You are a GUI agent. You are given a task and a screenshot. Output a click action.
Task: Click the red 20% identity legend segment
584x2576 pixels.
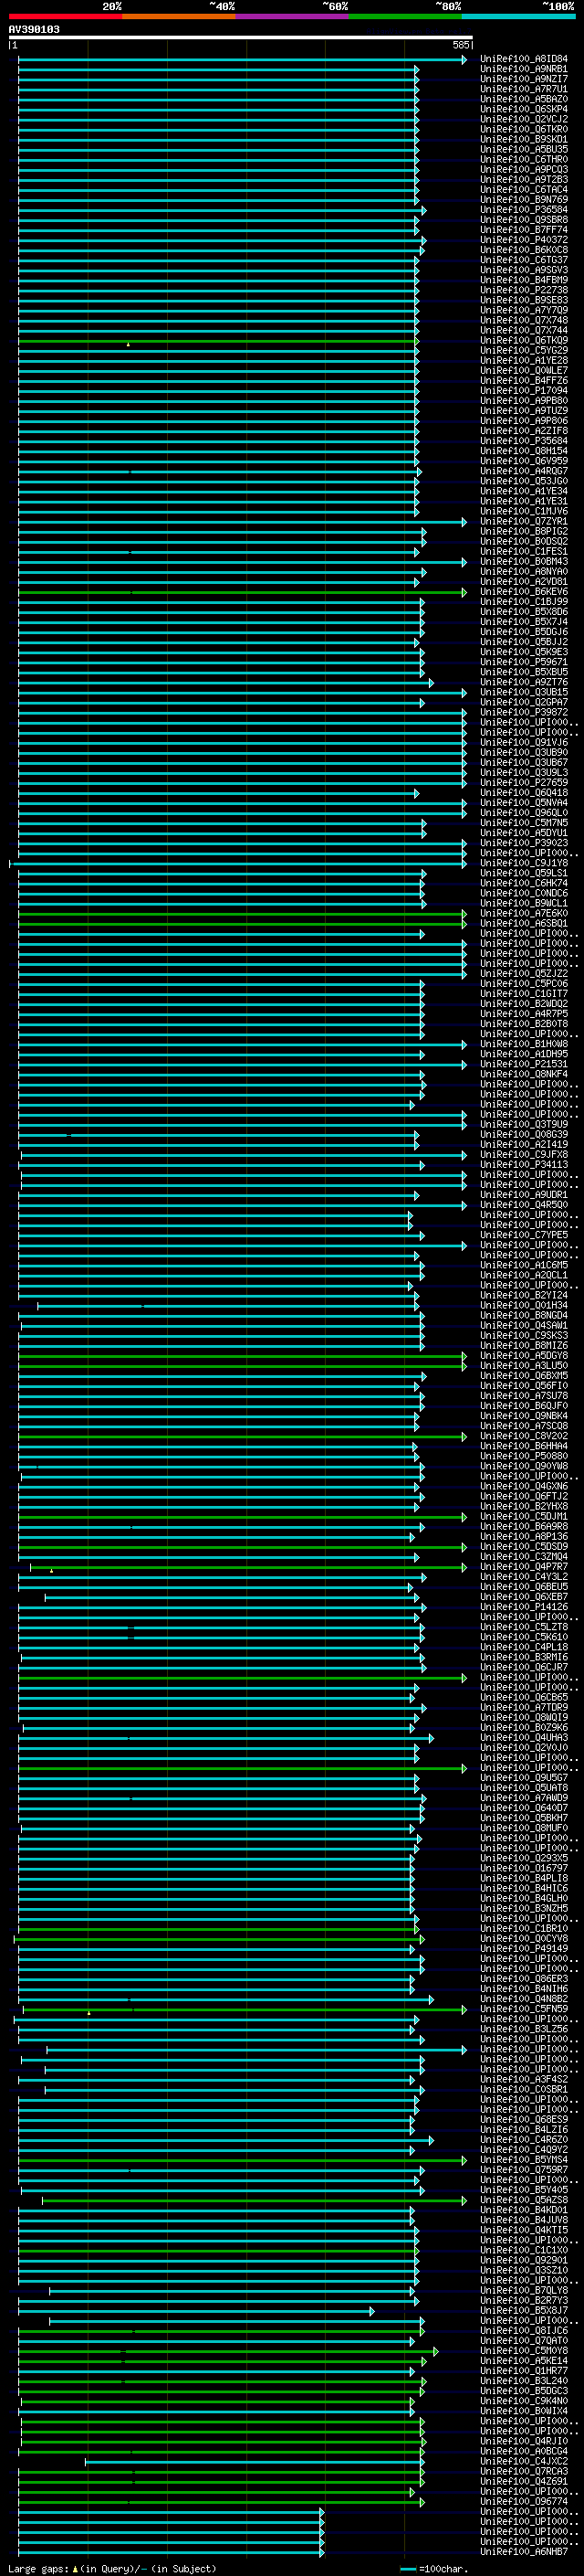pyautogui.click(x=65, y=16)
